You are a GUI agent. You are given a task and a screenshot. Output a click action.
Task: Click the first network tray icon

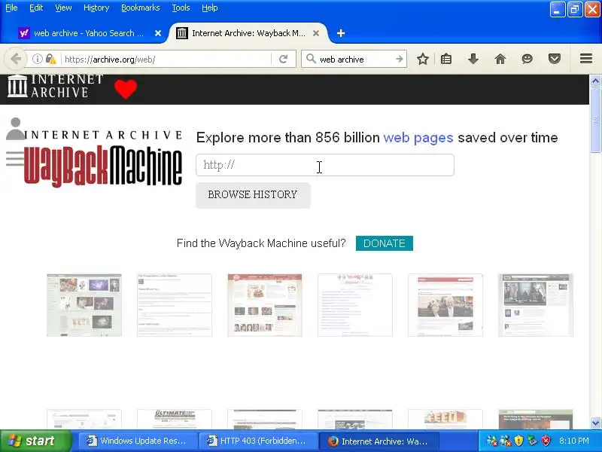[x=492, y=441]
